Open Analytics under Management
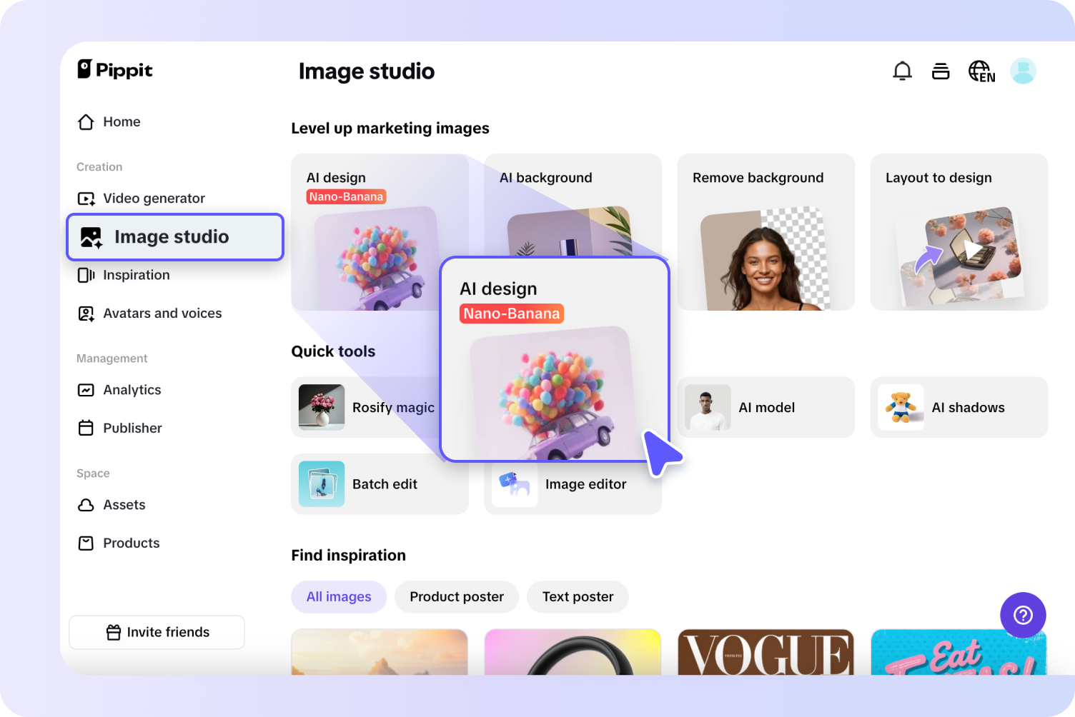The image size is (1075, 717). tap(132, 390)
